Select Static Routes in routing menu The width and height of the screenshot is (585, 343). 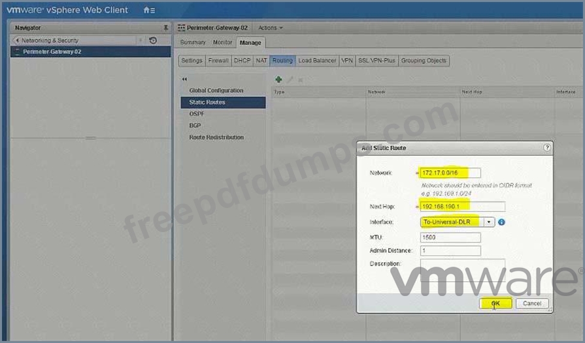click(223, 102)
